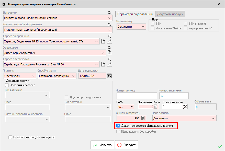Click the Скасувати button
Viewport: 225px width, 151px height.
(127, 145)
